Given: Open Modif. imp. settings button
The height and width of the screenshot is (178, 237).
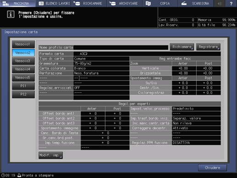Looking at the screenshot, I should [50, 155].
